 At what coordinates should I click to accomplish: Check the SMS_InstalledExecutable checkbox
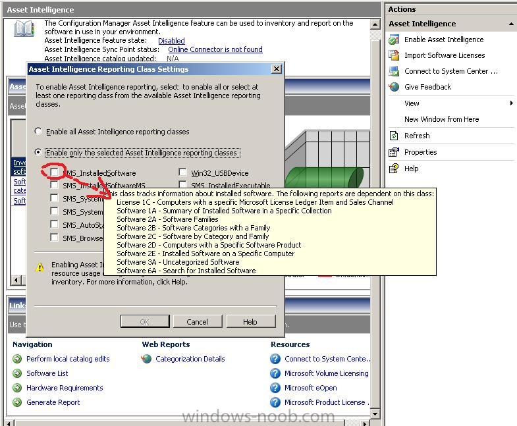(x=182, y=184)
